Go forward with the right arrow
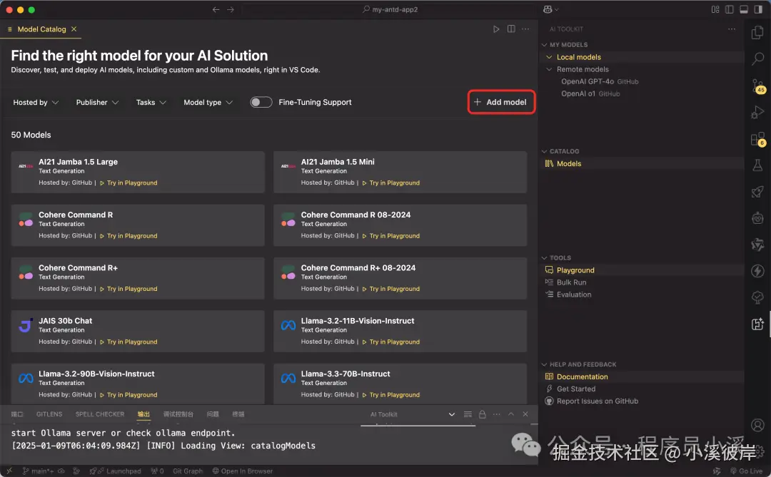 (231, 9)
